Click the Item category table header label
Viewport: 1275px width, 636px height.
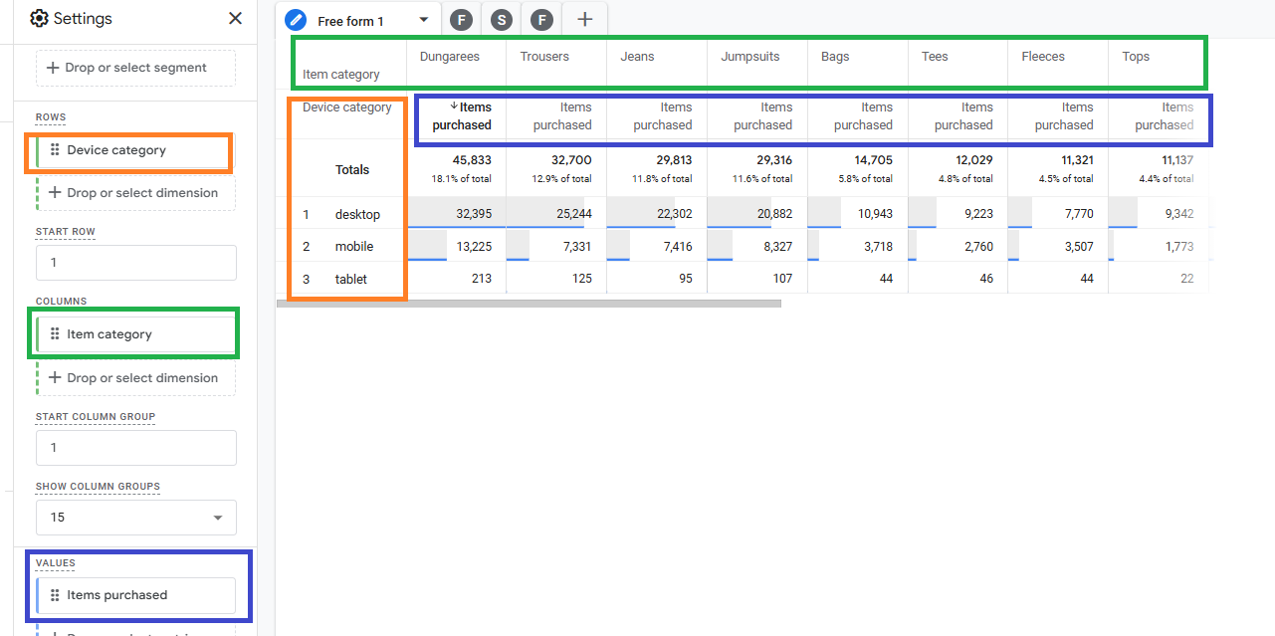pos(341,75)
